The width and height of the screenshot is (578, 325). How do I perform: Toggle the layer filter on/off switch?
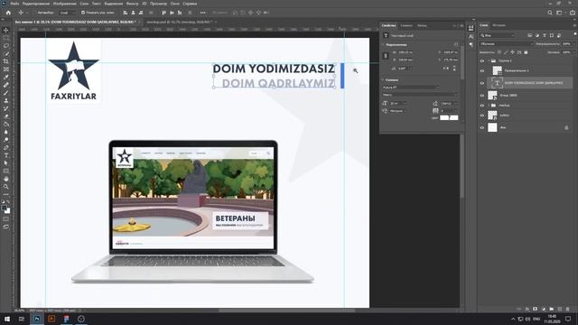point(574,35)
